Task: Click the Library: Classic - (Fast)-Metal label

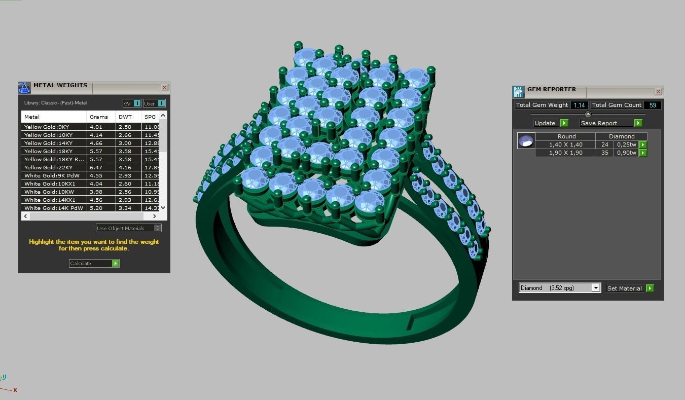Action: click(x=55, y=103)
